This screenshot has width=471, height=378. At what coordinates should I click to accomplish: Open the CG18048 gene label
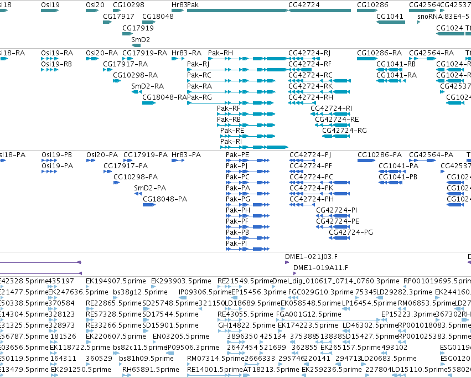pos(158,16)
